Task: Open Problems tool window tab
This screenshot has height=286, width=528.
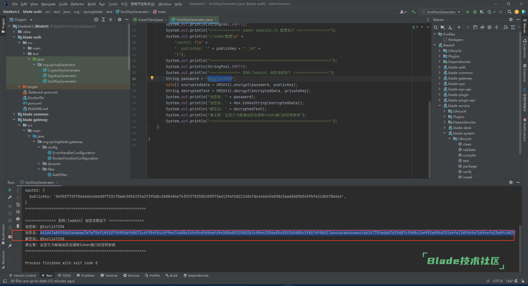Action: pos(86,275)
